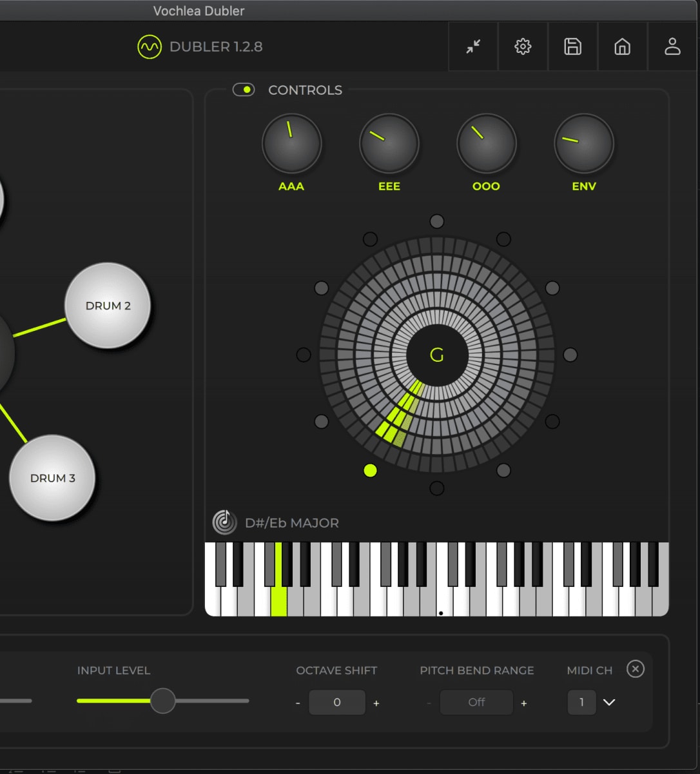Click the collapse window arrows icon

[473, 46]
